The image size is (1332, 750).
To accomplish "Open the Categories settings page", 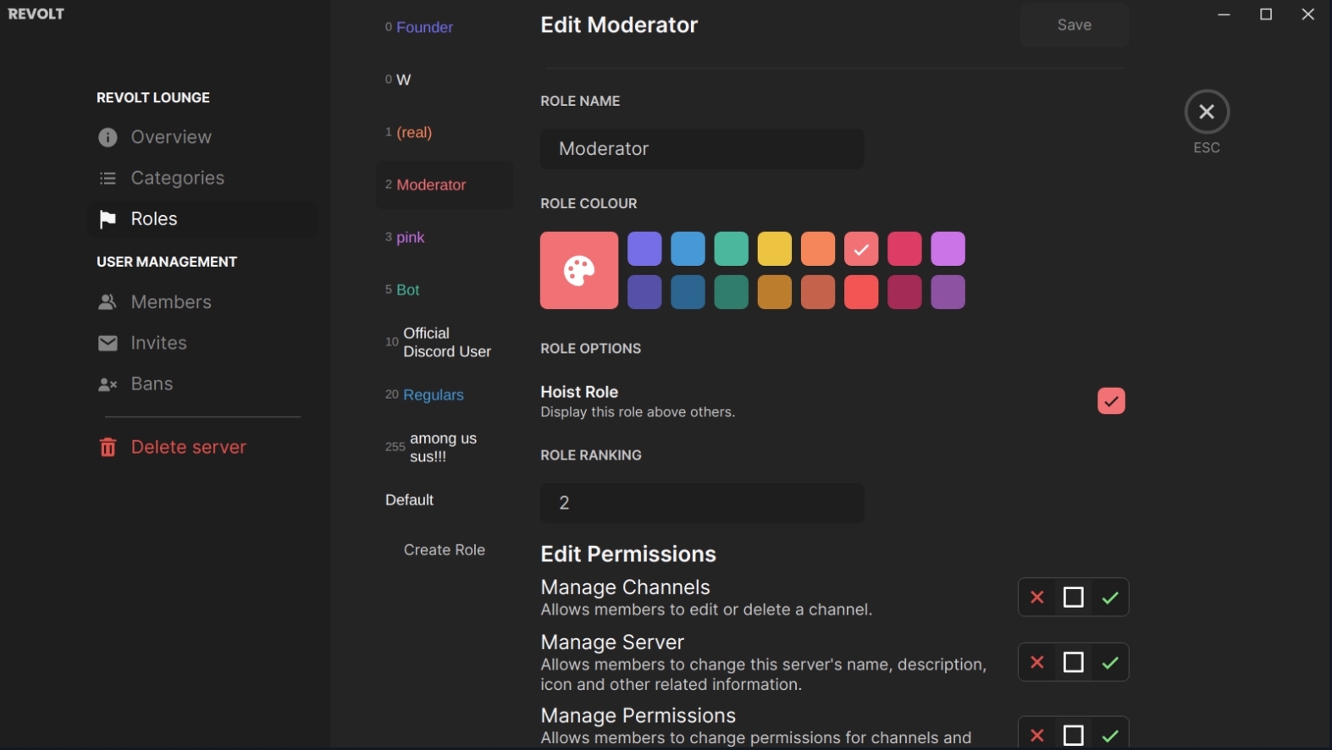I will click(x=202, y=178).
